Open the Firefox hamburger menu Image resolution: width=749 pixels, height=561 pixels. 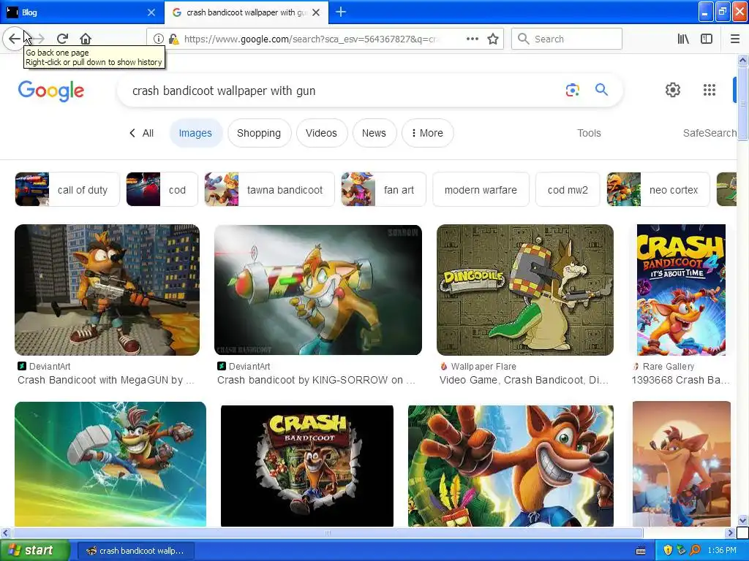point(735,39)
